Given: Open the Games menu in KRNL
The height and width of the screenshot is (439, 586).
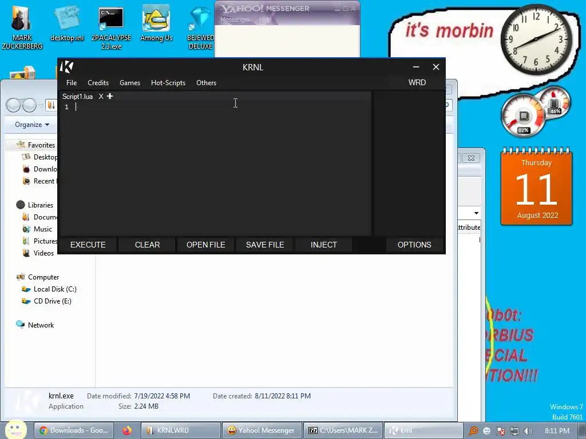Looking at the screenshot, I should (130, 83).
